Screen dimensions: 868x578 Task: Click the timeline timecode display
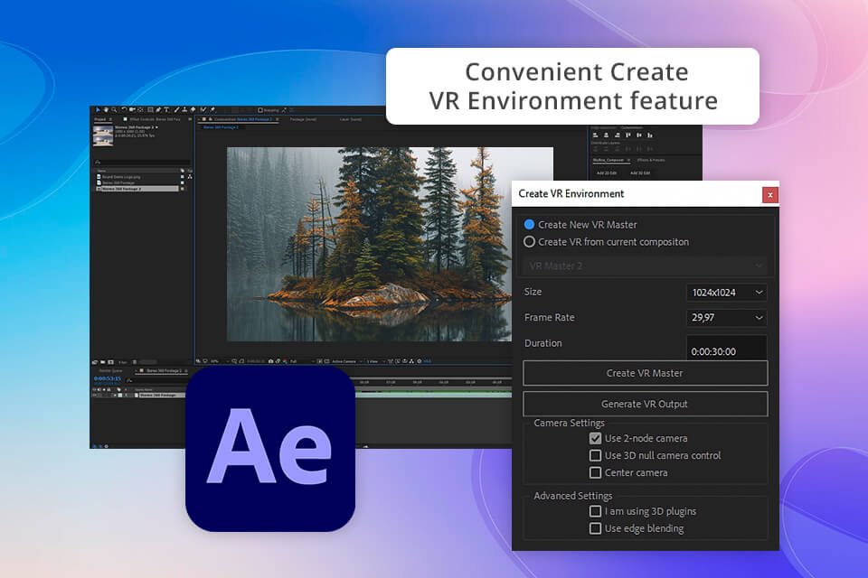(108, 379)
